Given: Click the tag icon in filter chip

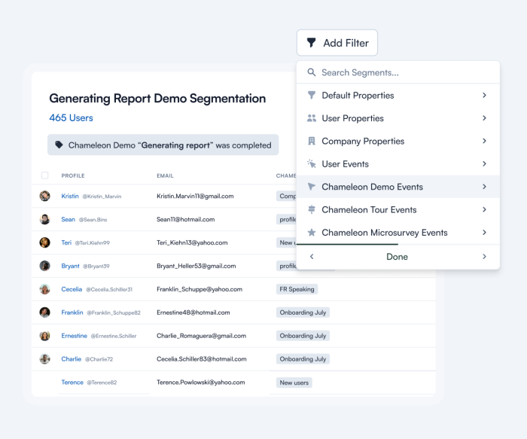Looking at the screenshot, I should click(x=59, y=145).
